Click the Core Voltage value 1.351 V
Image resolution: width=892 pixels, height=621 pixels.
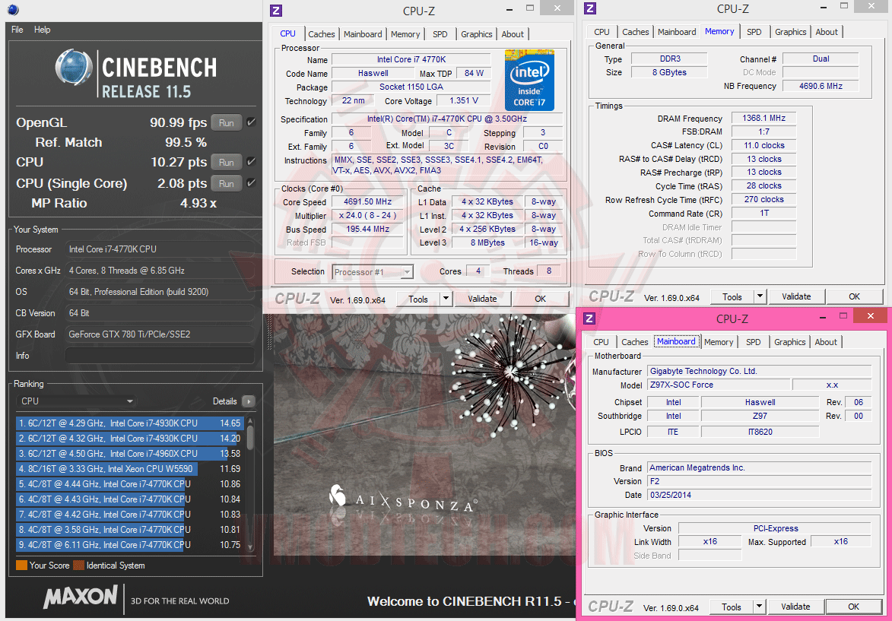pos(463,100)
